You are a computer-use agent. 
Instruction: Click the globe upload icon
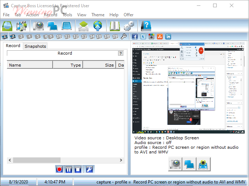[x=97, y=26]
